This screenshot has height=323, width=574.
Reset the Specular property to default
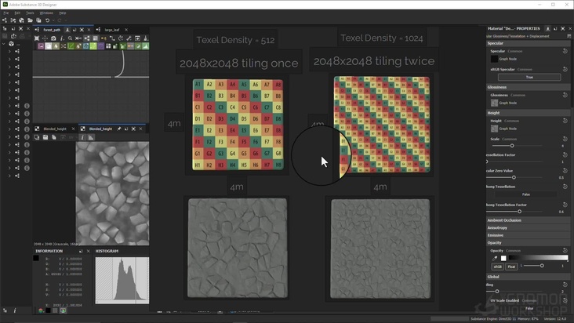point(565,52)
